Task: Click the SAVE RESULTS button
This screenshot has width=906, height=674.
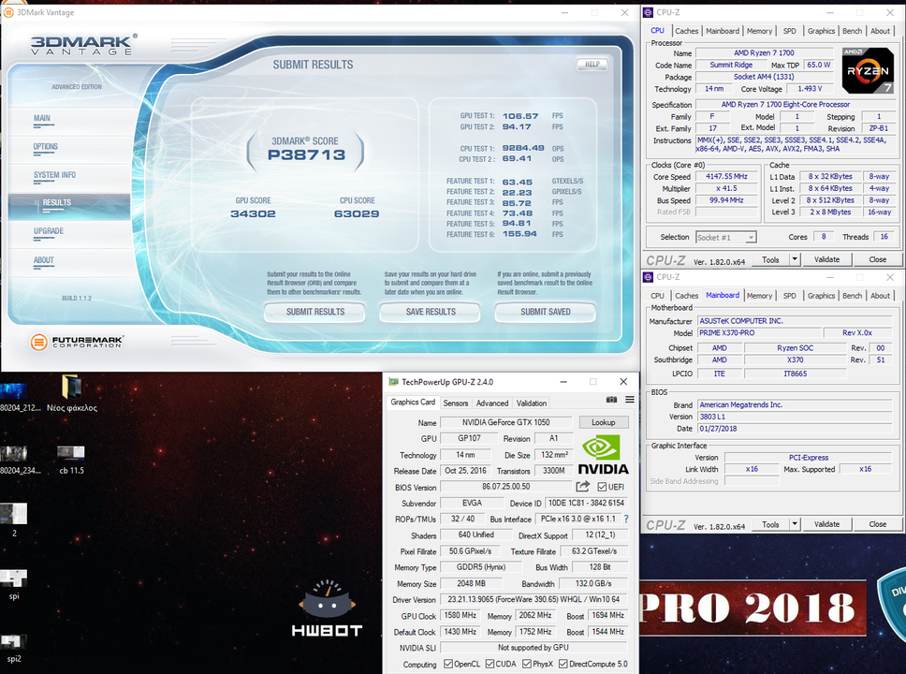Action: tap(431, 312)
